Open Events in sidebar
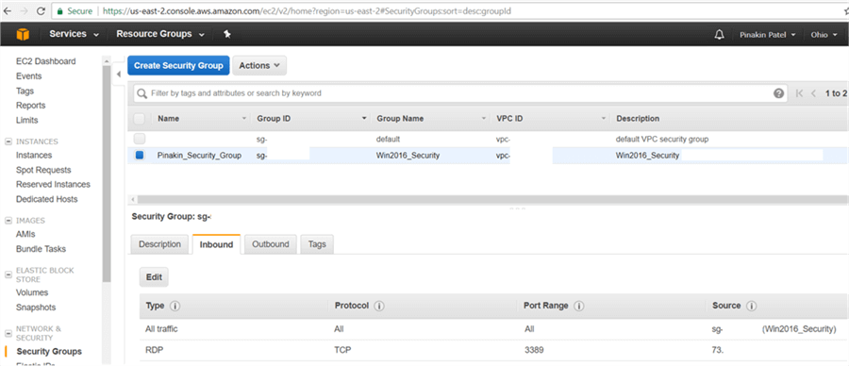This screenshot has width=849, height=366. pyautogui.click(x=28, y=76)
